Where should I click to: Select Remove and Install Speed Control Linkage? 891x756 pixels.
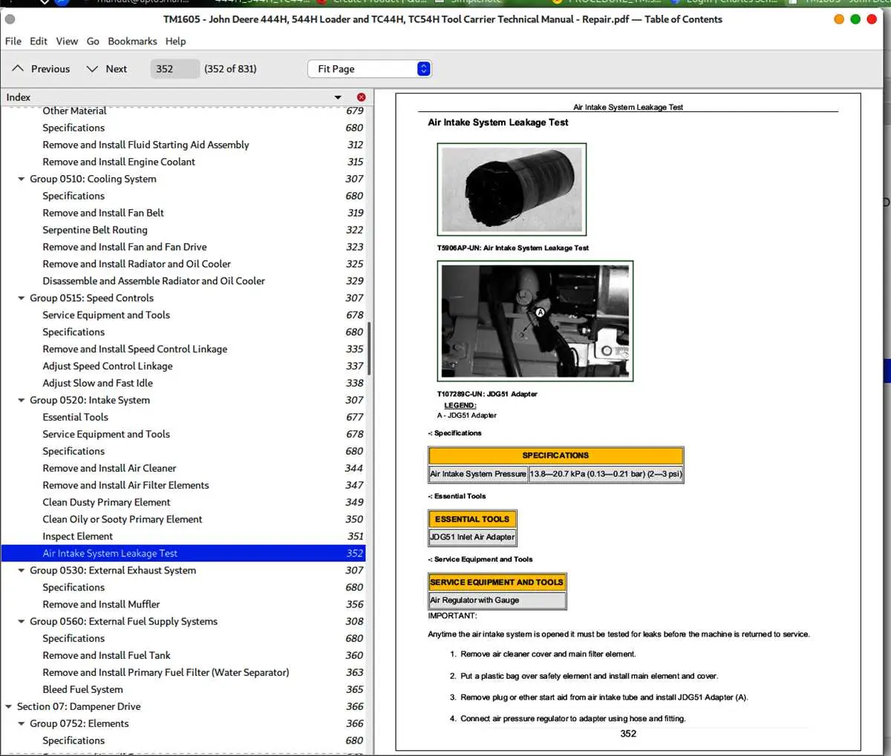[135, 349]
